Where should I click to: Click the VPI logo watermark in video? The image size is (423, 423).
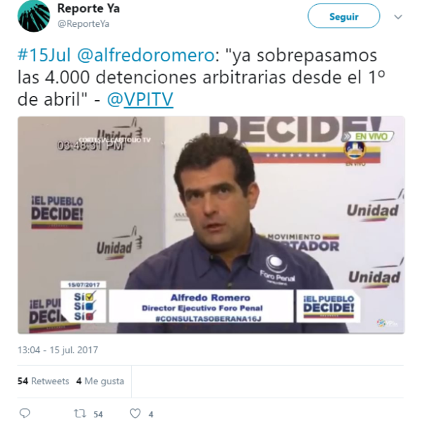pyautogui.click(x=387, y=323)
